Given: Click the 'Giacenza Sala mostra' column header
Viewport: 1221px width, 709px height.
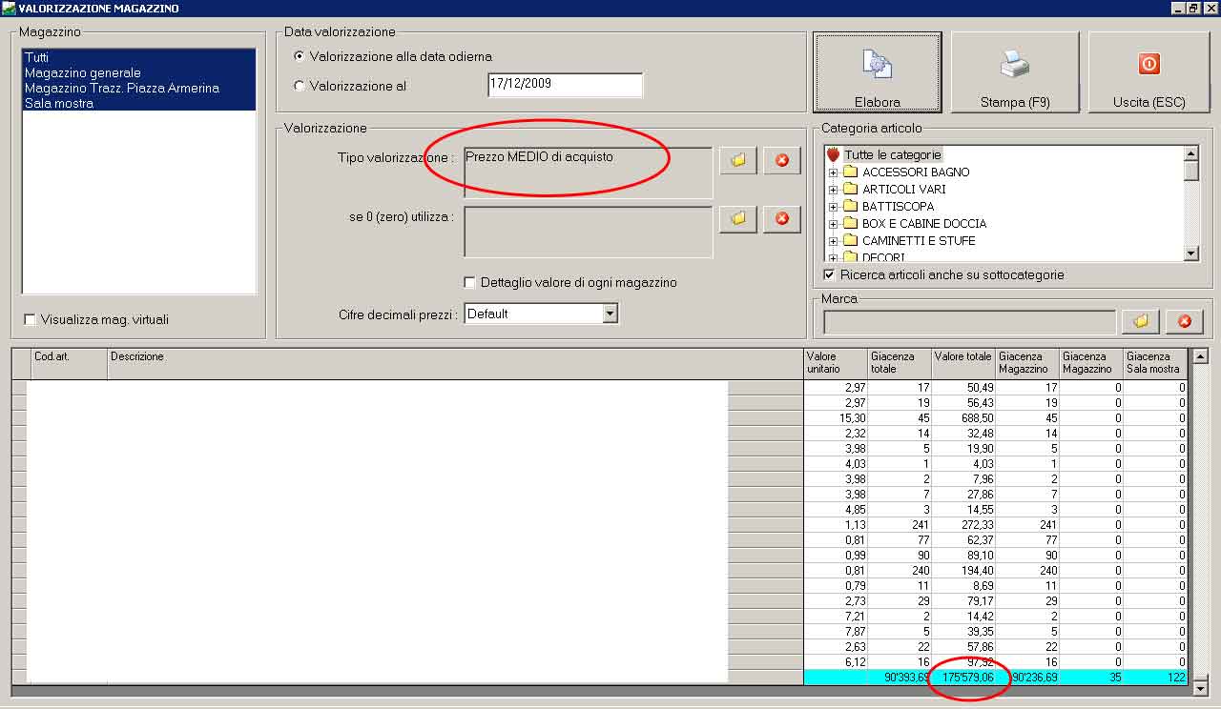Looking at the screenshot, I should point(1155,364).
